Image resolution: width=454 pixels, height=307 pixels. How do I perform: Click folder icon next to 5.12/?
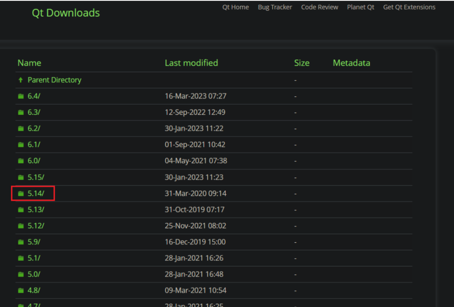(x=21, y=226)
